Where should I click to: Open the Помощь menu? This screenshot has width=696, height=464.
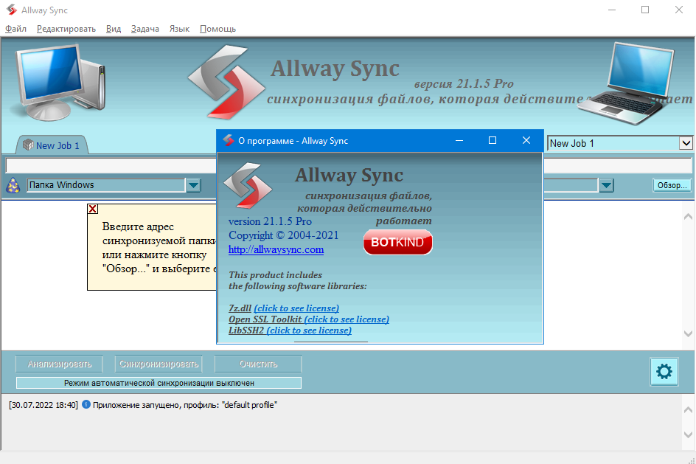(217, 29)
